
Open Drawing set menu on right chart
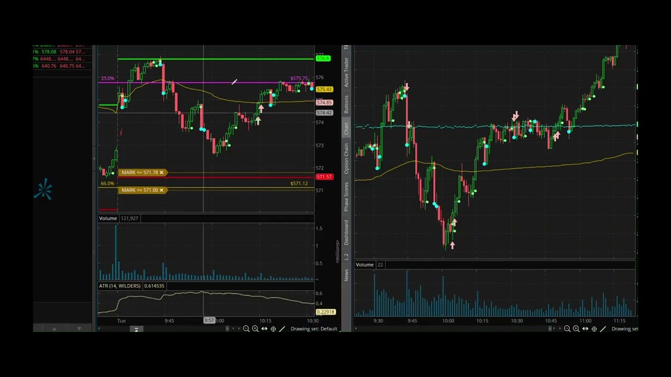(x=624, y=329)
